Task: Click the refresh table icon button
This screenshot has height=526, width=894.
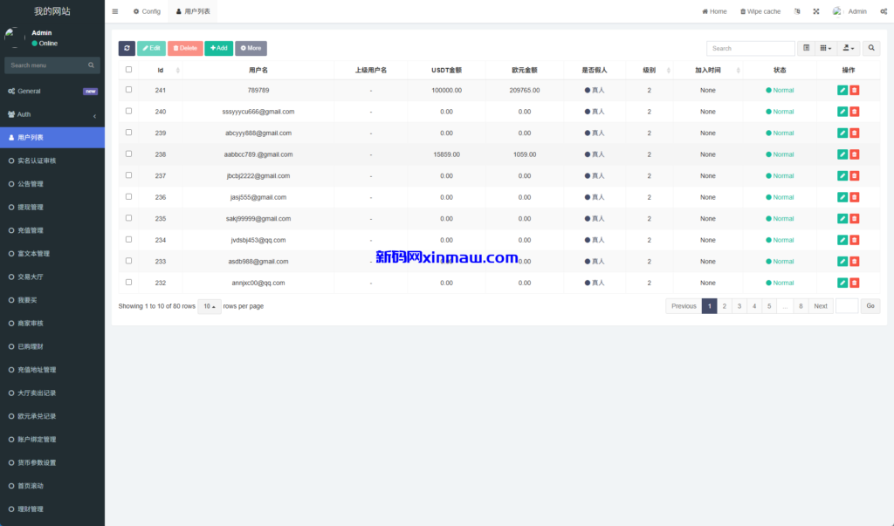Action: (127, 48)
